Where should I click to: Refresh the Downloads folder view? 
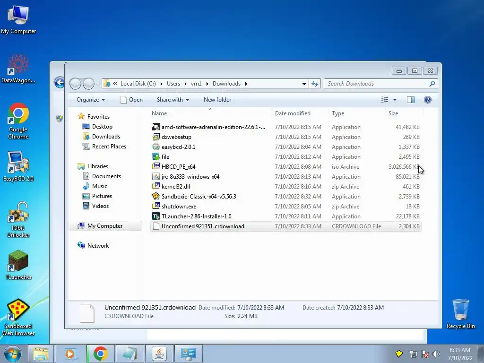coord(315,84)
